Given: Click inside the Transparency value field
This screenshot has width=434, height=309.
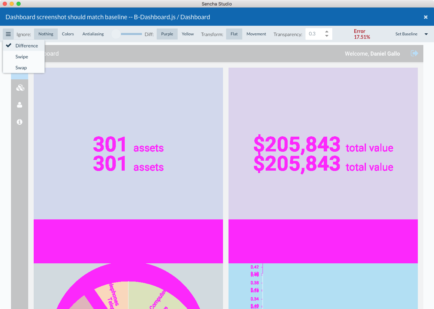Looking at the screenshot, I should coord(313,34).
